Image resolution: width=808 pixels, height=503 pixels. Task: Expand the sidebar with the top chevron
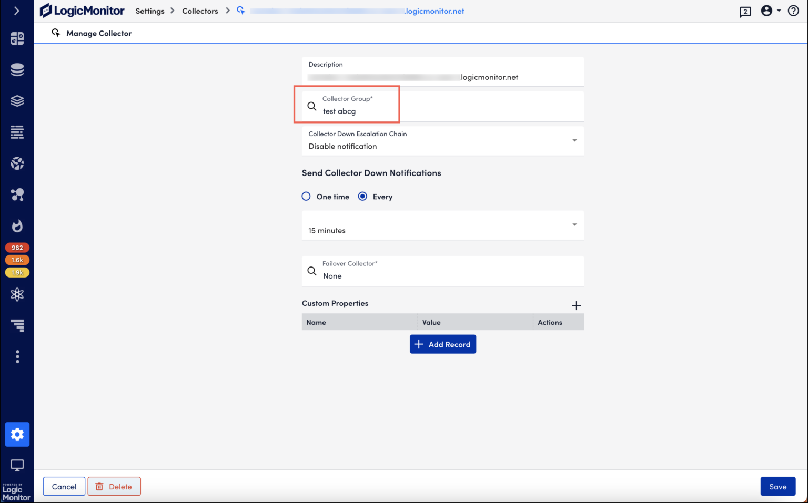[x=17, y=11]
